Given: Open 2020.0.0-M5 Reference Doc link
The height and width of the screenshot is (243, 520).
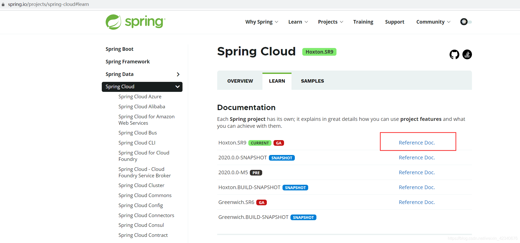Looking at the screenshot, I should (417, 172).
